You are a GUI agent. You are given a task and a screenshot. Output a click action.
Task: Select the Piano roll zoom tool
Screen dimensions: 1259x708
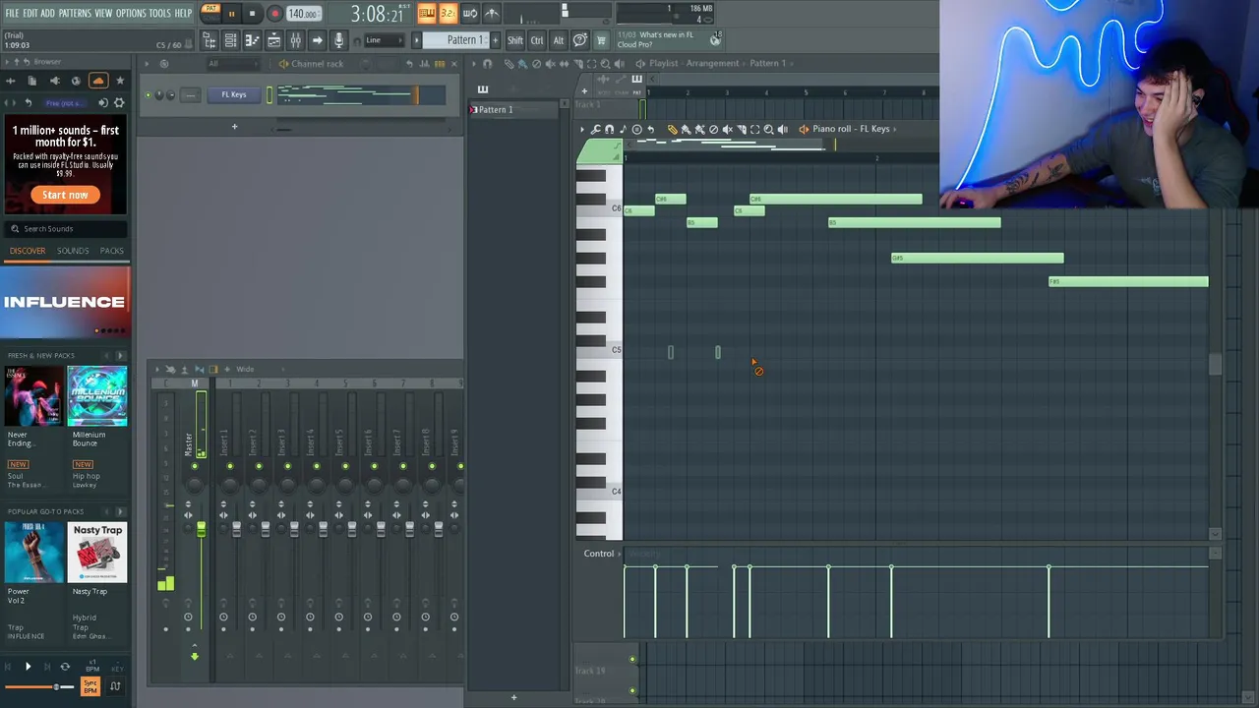(768, 130)
